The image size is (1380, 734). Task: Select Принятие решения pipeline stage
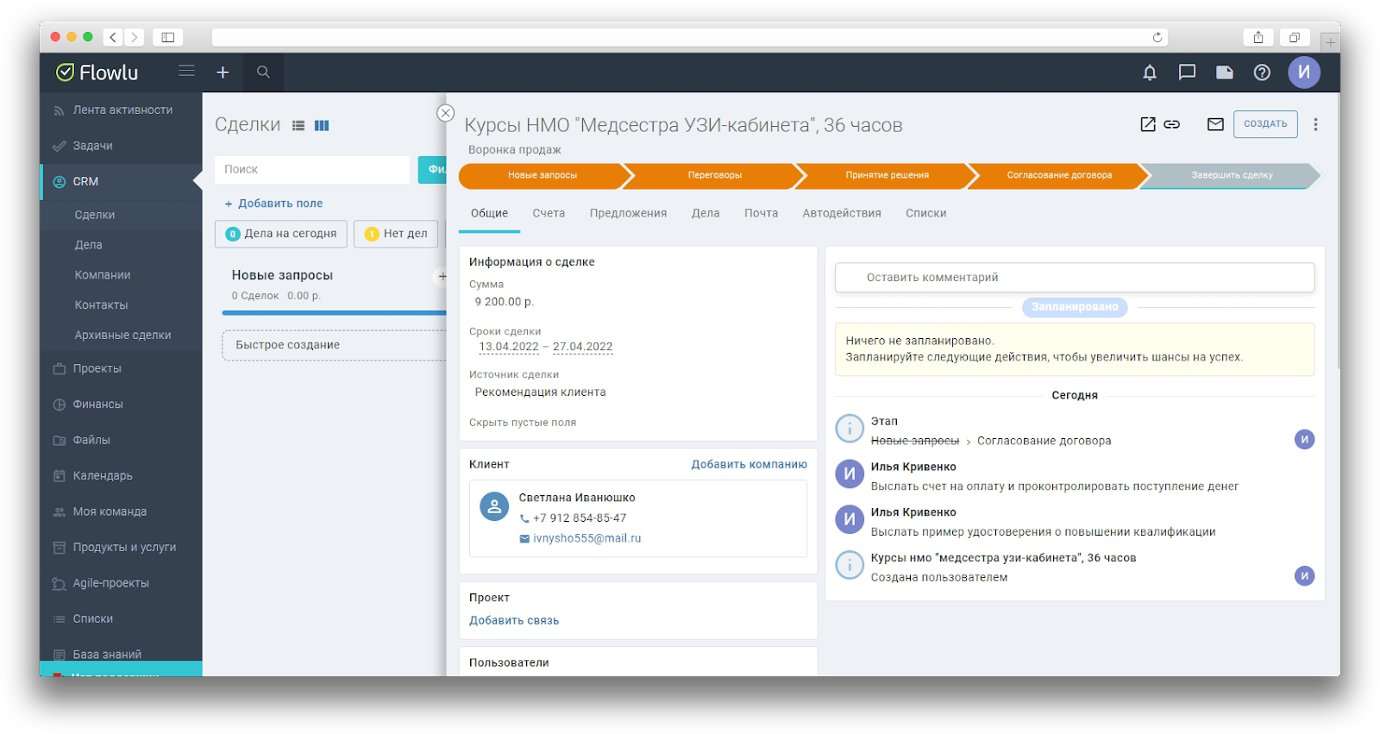coord(887,175)
